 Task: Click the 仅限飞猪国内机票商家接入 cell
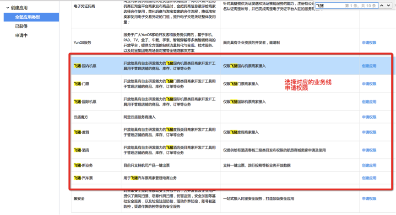pos(244,66)
